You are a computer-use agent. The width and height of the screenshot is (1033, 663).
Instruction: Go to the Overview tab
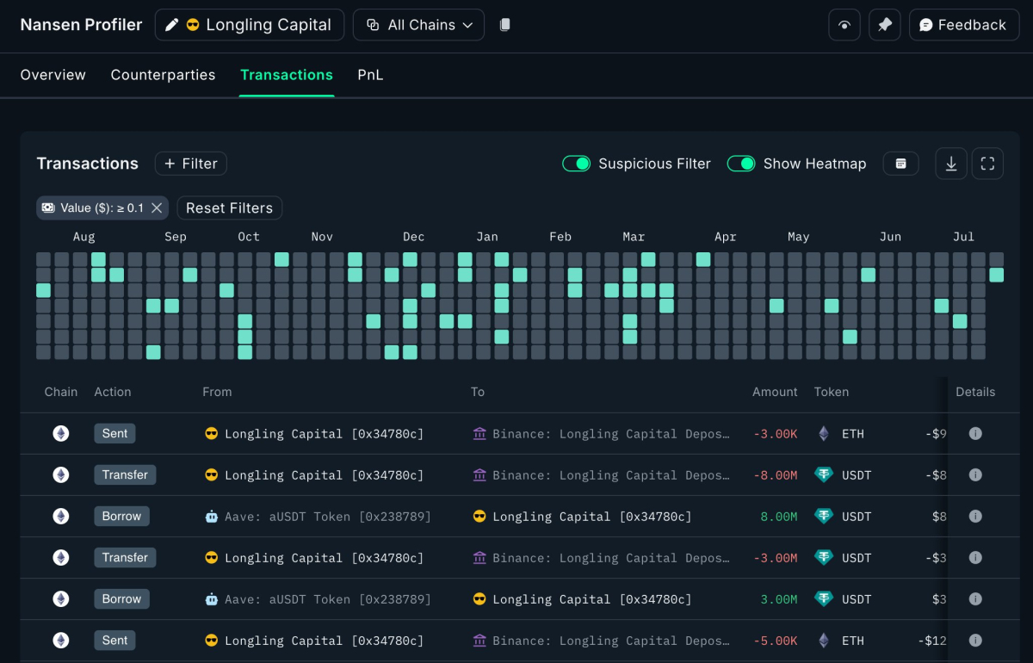point(53,75)
